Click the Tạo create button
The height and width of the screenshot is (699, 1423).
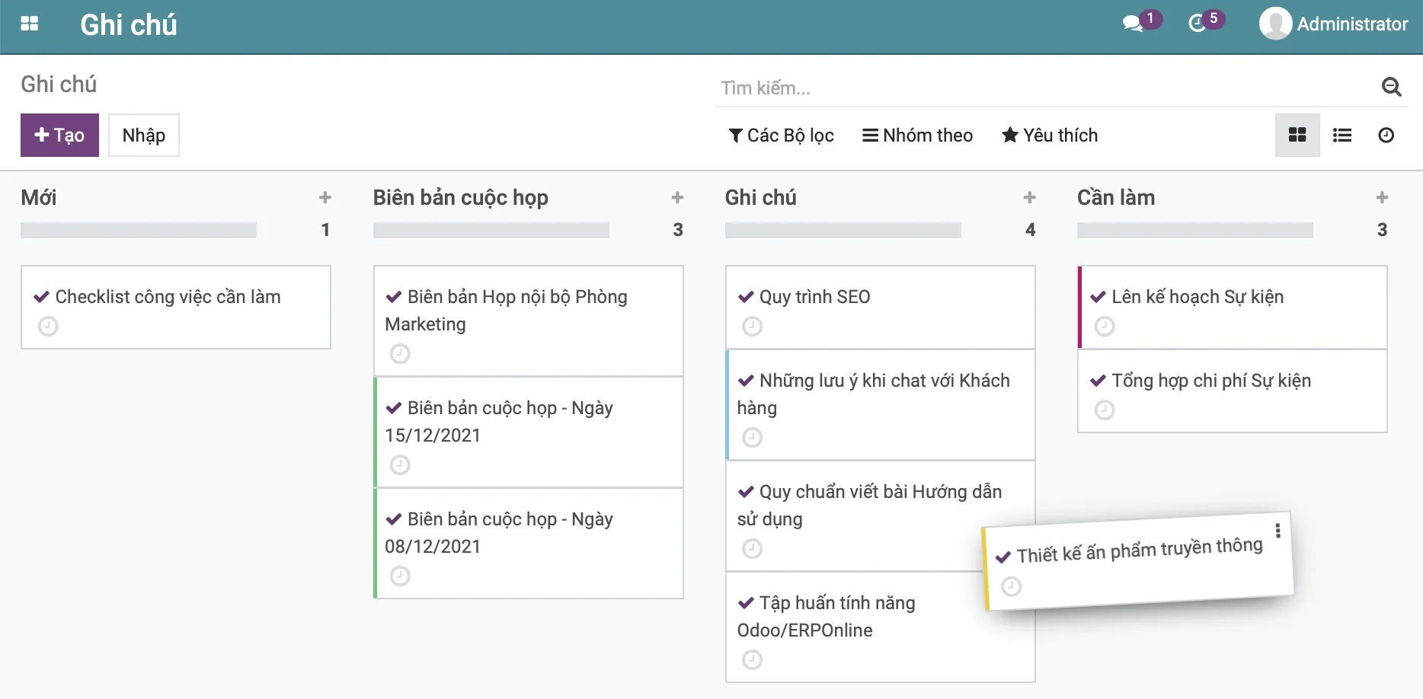[x=59, y=135]
